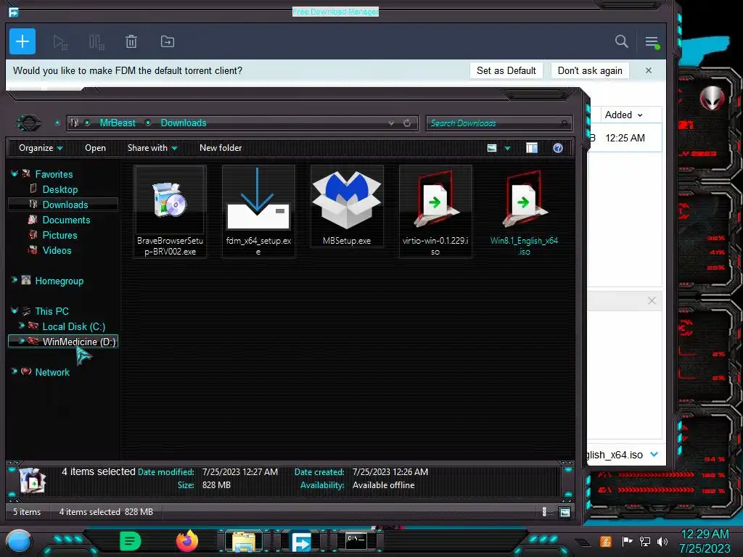Click the Action Center flag tray icon

627,541
